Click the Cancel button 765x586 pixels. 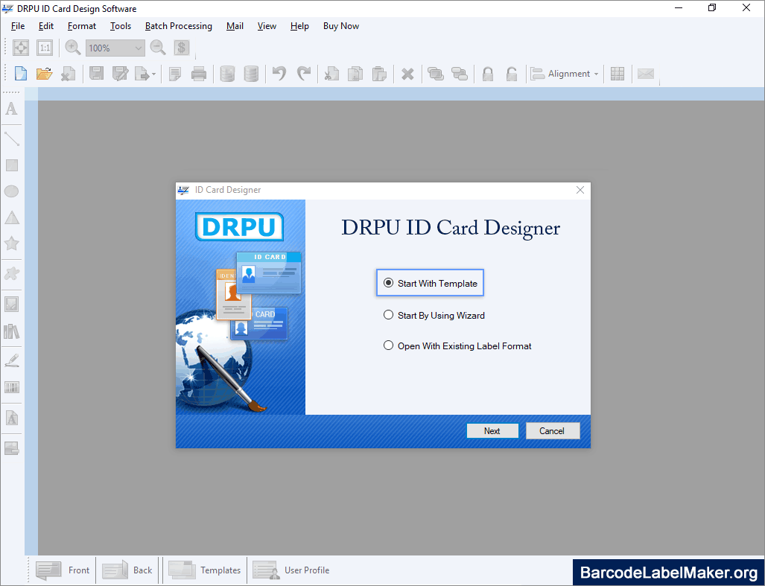[x=552, y=431]
